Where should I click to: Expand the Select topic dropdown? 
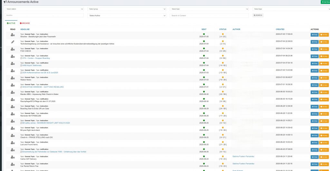point(210,9)
